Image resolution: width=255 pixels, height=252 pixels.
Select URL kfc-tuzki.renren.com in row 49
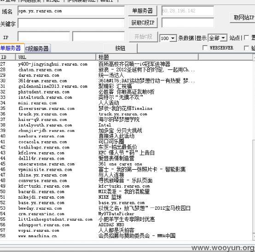coord(44,186)
